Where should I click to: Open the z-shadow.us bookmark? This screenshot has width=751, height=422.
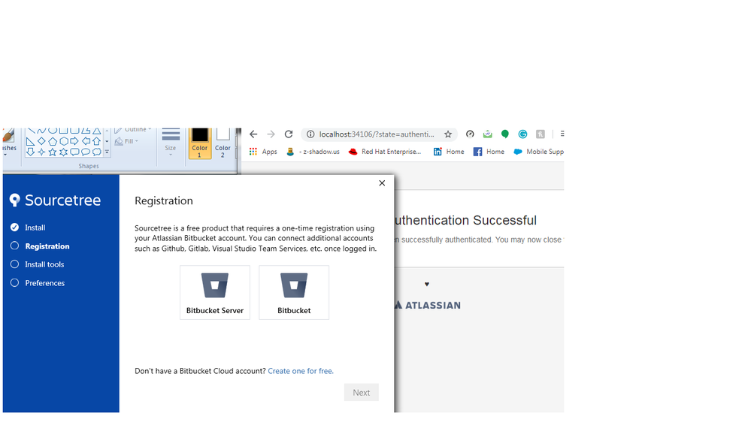point(313,152)
